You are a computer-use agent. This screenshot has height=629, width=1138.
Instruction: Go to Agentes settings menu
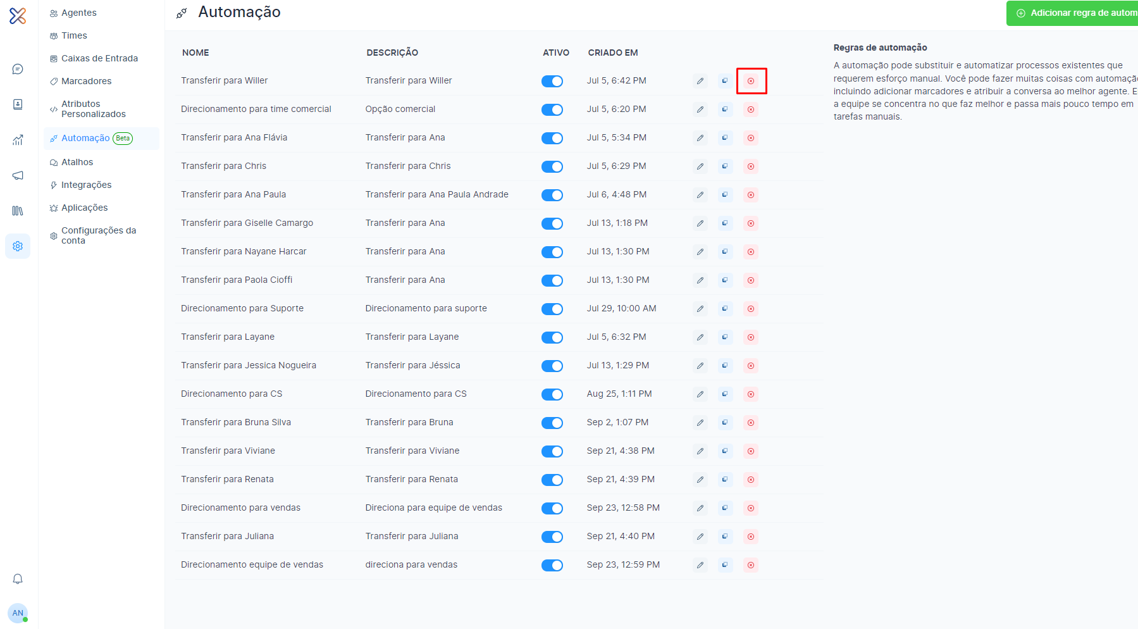78,13
